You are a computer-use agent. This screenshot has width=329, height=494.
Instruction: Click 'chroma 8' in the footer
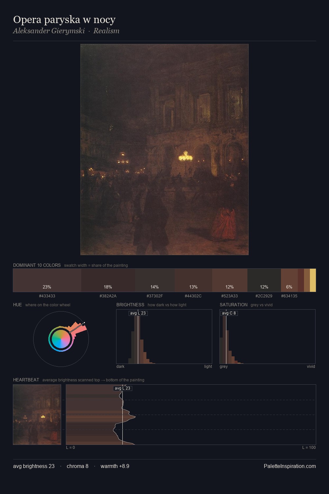(78, 466)
